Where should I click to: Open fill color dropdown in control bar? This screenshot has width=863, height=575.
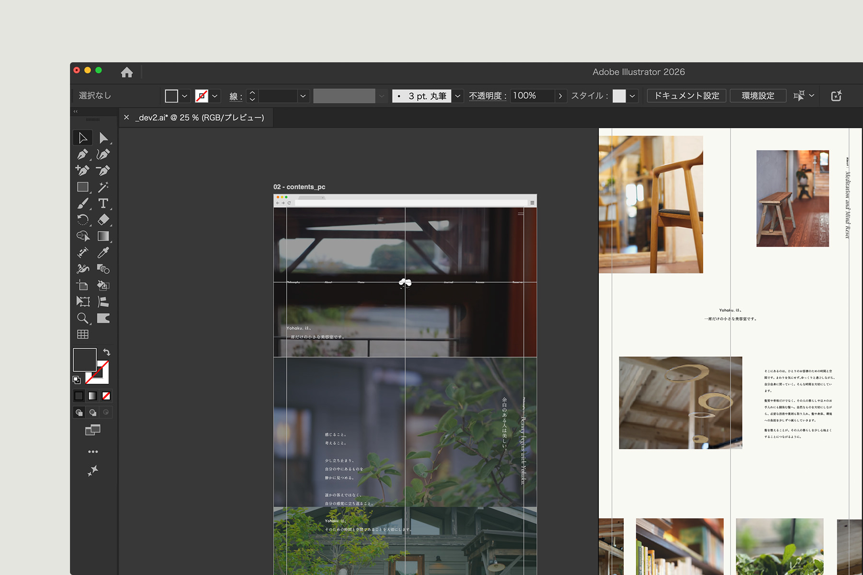click(185, 96)
